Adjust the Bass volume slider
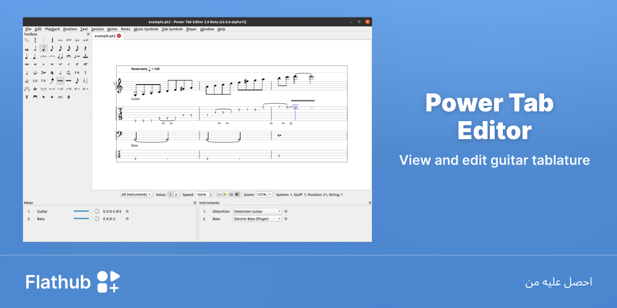This screenshot has width=617, height=308. tap(82, 219)
